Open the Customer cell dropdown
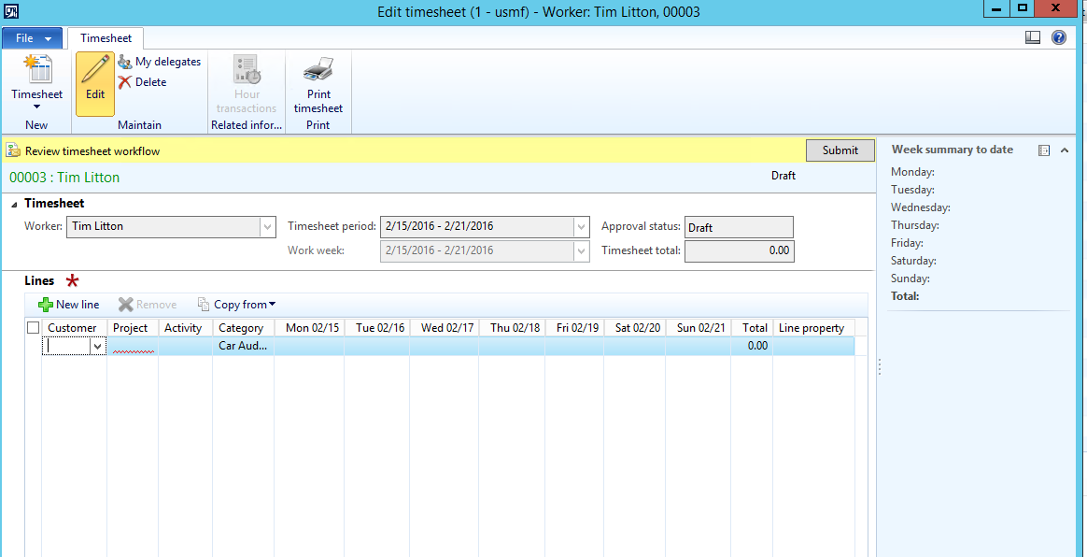1087x557 pixels. pos(98,346)
